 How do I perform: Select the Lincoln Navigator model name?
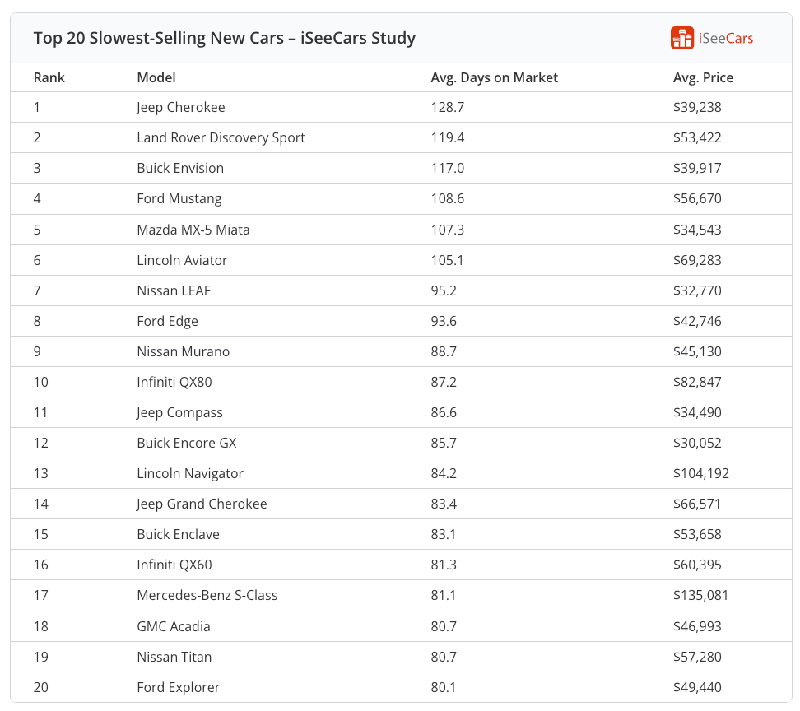pos(190,473)
